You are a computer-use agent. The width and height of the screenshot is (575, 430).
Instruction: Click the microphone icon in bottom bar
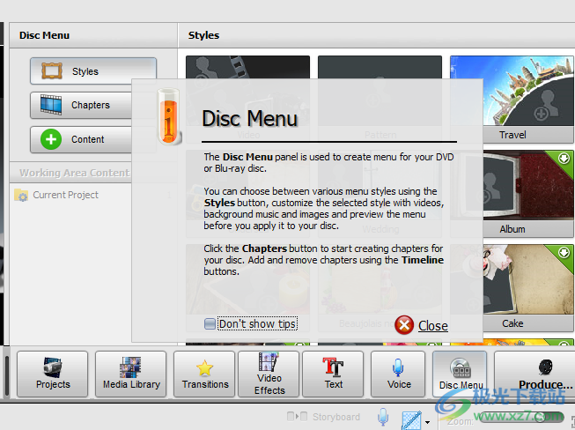tap(383, 418)
